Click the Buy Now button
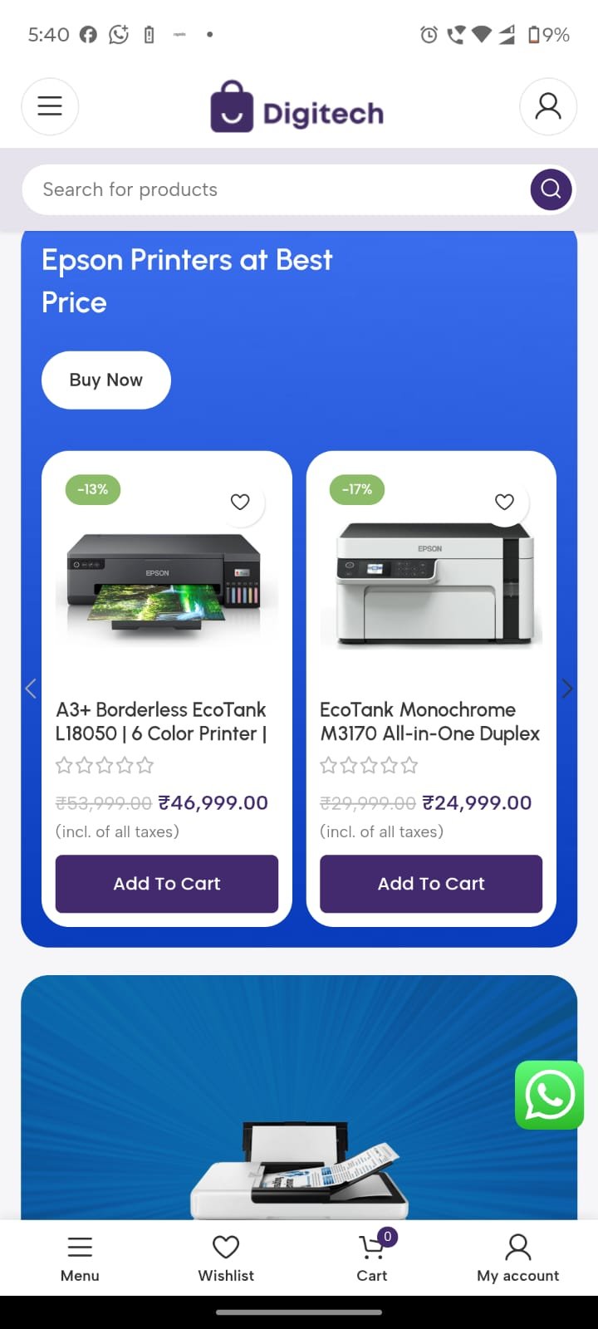The height and width of the screenshot is (1329, 598). (x=106, y=380)
